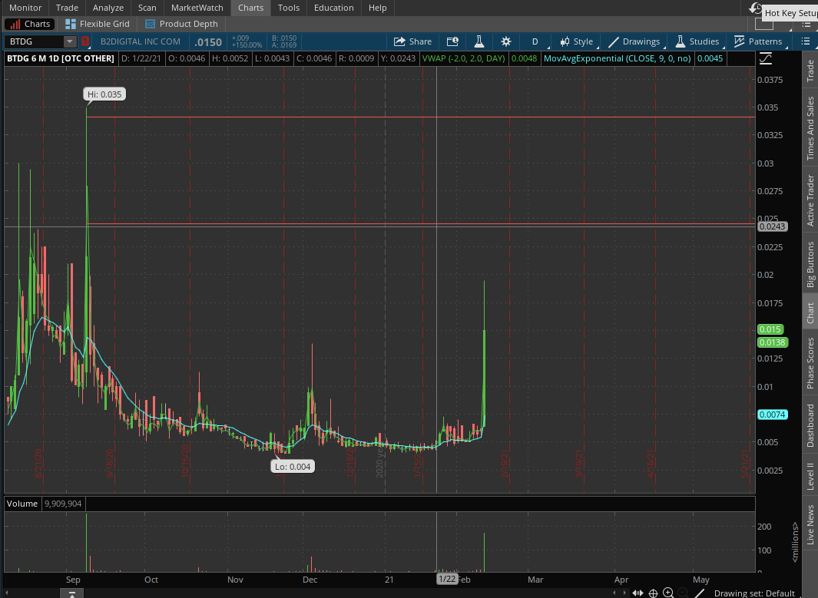Image resolution: width=818 pixels, height=598 pixels.
Task: Open the MarketWatch tab
Action: tap(197, 8)
